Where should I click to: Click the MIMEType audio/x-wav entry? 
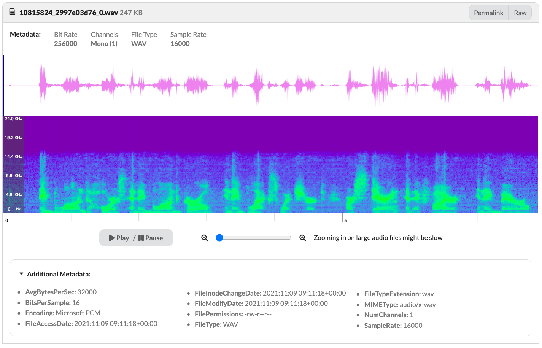(400, 305)
